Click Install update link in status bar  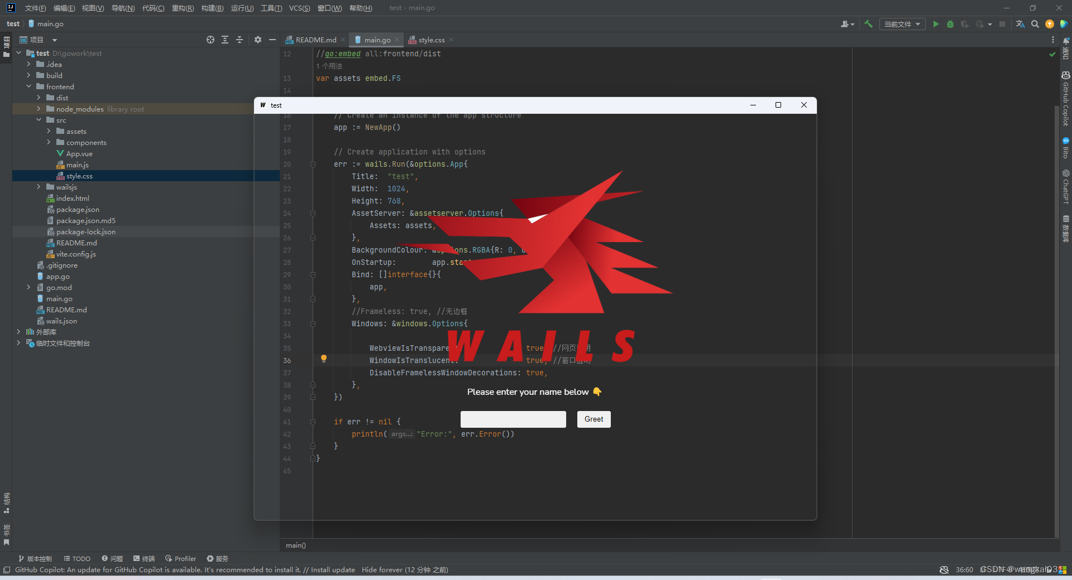point(333,569)
